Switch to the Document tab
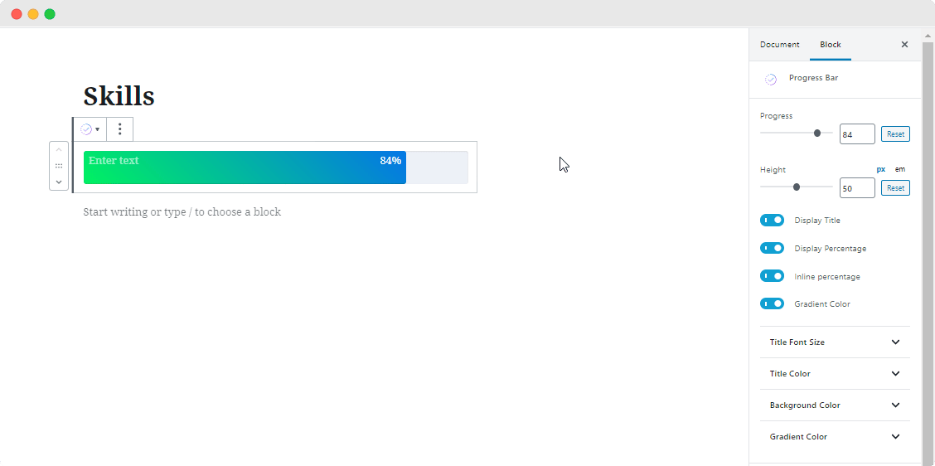Viewport: 935px width, 466px height. 779,44
